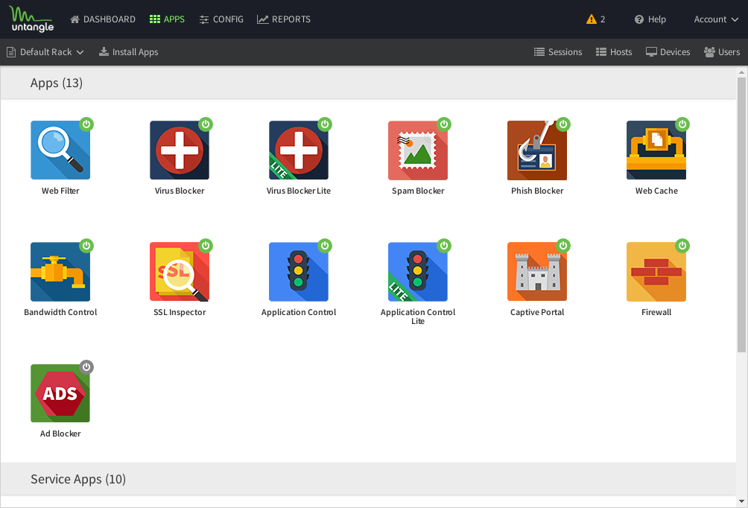This screenshot has height=508, width=748.
Task: Toggle power indicator on Firewall
Action: tap(682, 246)
